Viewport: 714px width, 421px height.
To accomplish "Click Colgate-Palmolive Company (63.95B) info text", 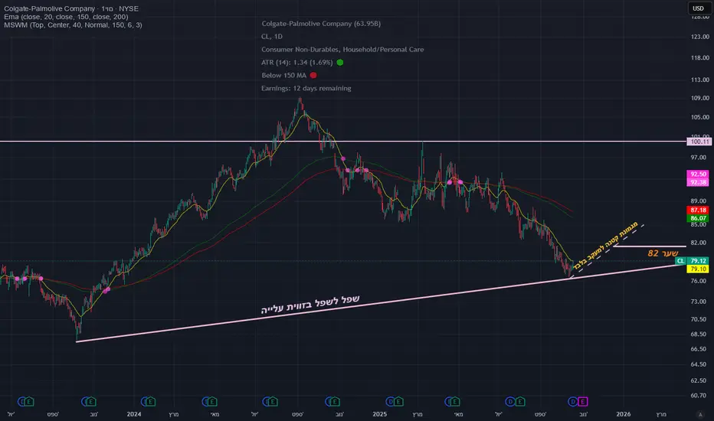I will point(321,24).
